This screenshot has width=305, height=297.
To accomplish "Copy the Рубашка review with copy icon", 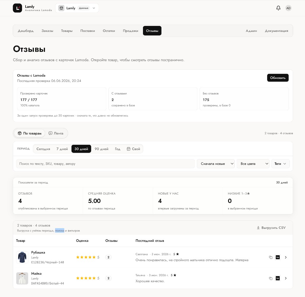I will (270, 257).
